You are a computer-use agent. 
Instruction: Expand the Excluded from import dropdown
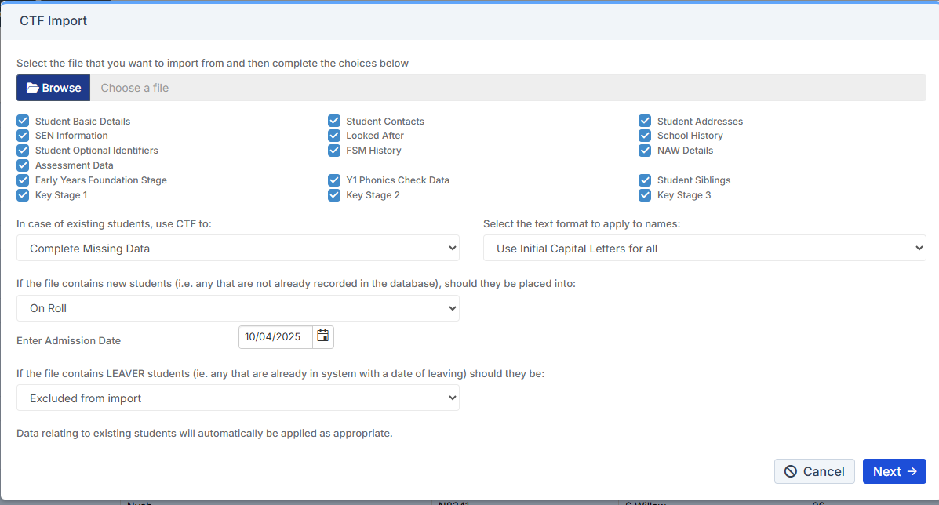(x=238, y=398)
